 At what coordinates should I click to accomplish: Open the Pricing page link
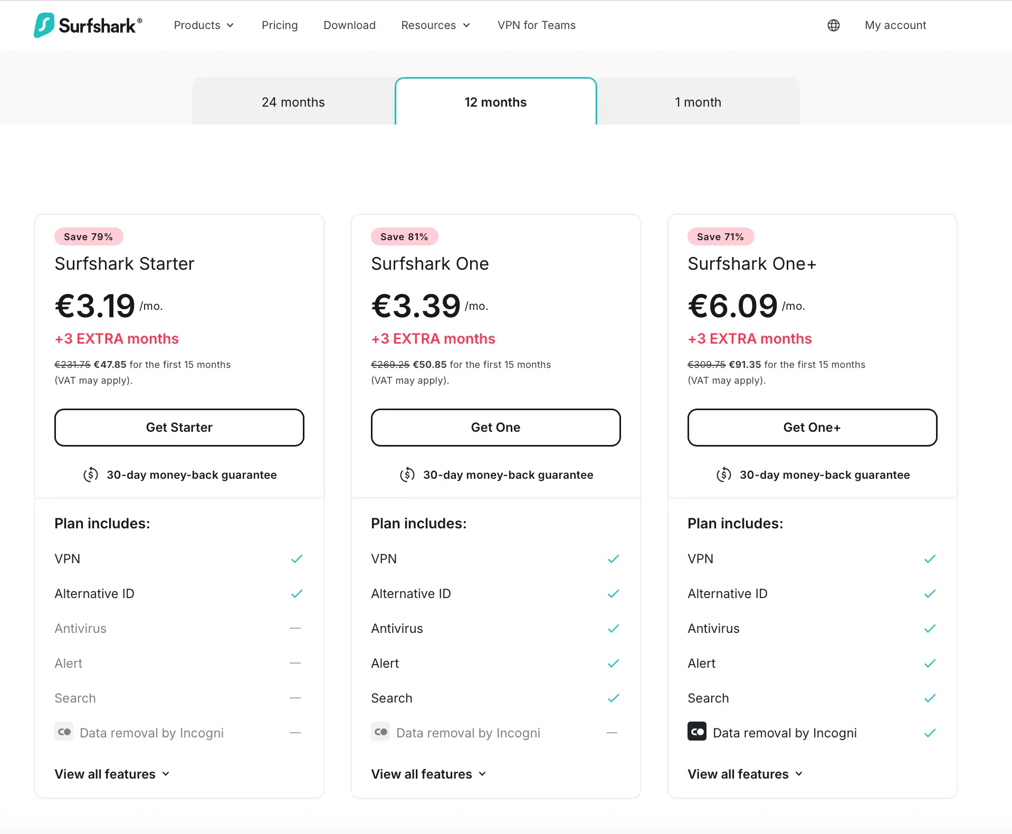pos(280,25)
